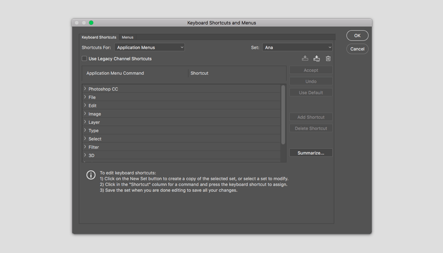The height and width of the screenshot is (253, 443).
Task: Select the 3D row in list
Action: (181, 155)
